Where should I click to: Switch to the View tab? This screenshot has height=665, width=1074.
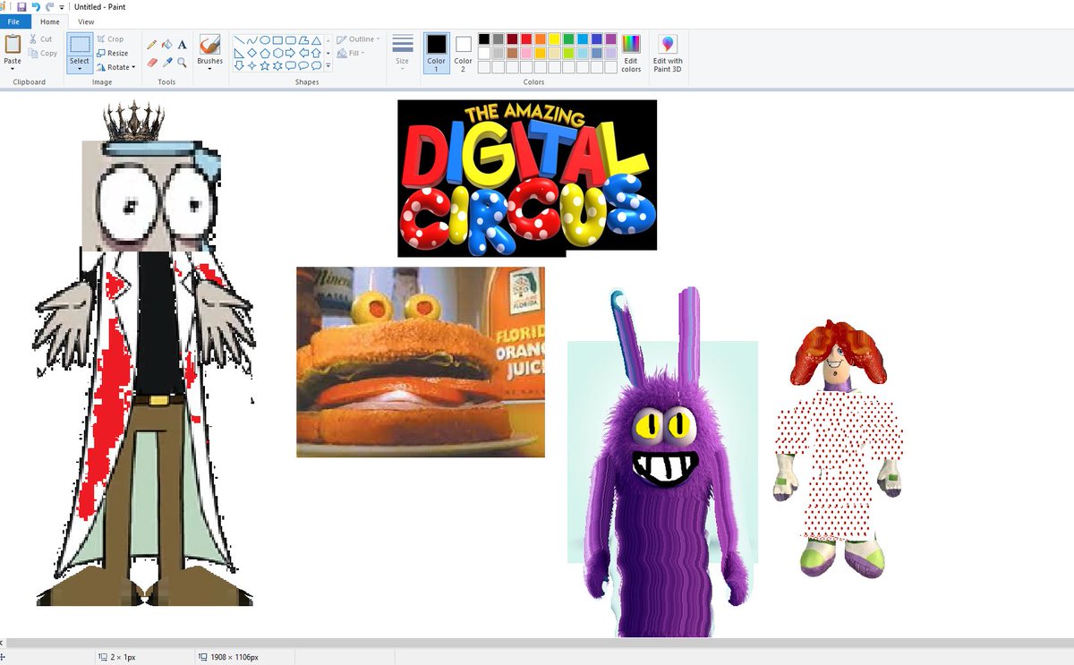point(86,21)
